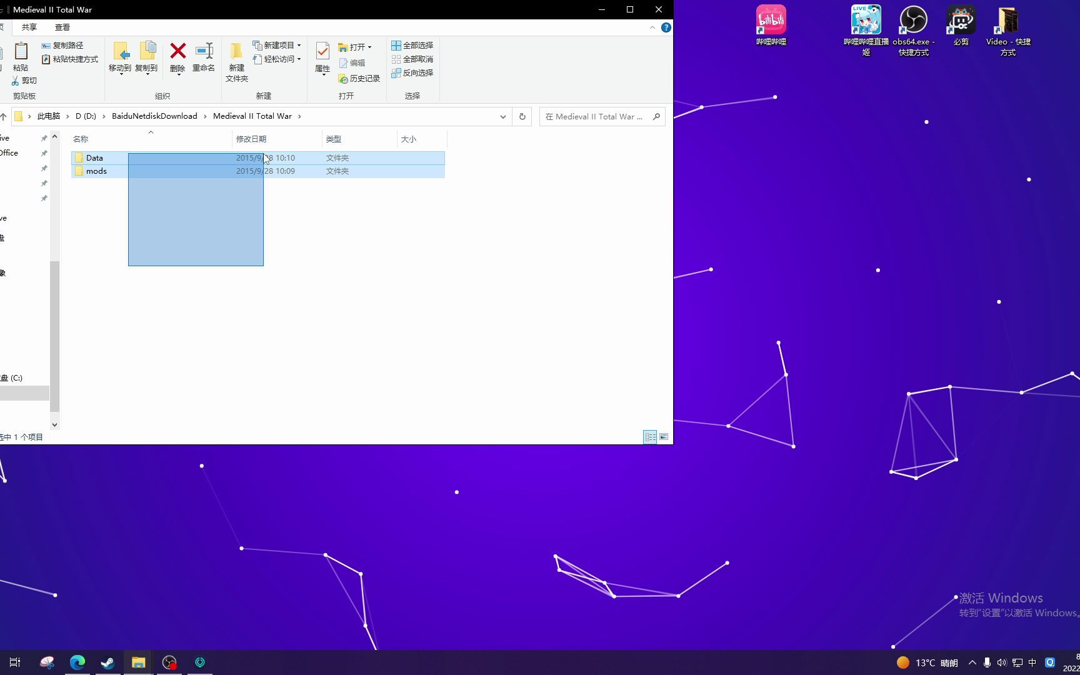The height and width of the screenshot is (675, 1080).
Task: Click the volume icon in system tray
Action: (x=1002, y=662)
